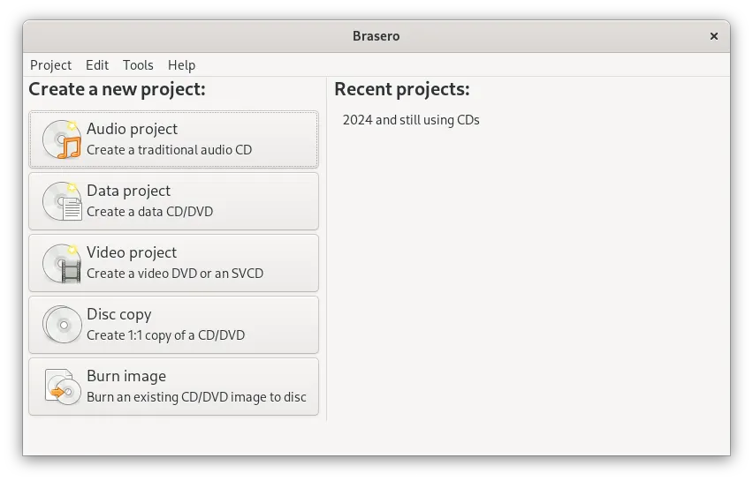Open the Tools menu

(x=138, y=65)
